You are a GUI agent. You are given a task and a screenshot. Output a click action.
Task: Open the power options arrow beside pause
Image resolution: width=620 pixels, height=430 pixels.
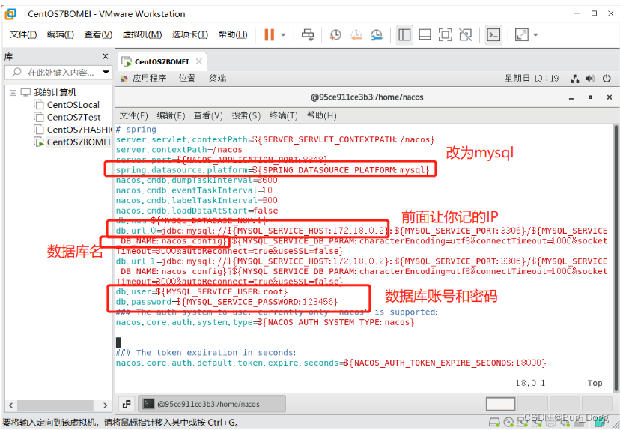(283, 34)
